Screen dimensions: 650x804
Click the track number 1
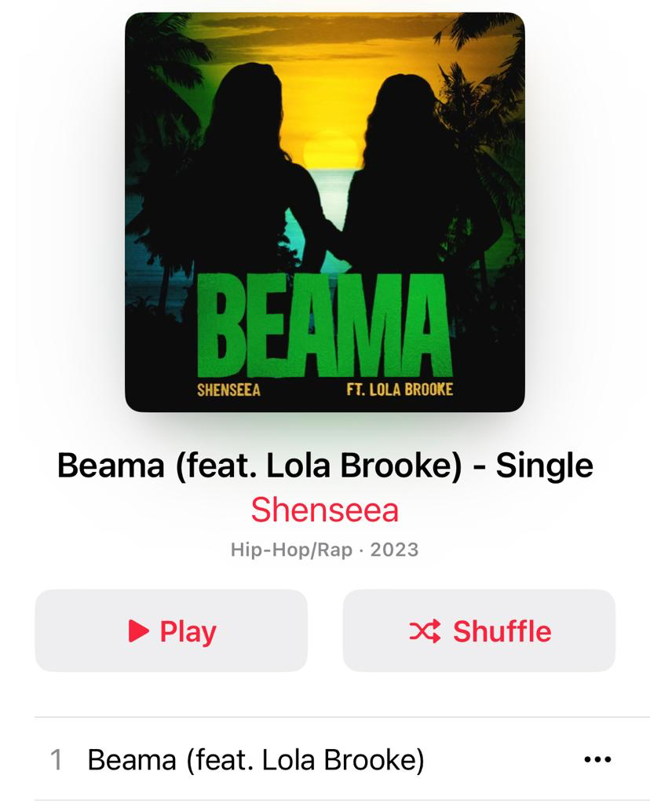point(57,759)
